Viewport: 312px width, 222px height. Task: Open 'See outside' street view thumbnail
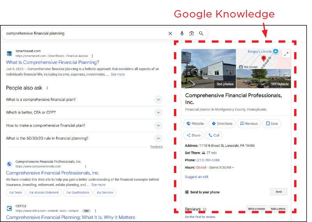pos(264,79)
